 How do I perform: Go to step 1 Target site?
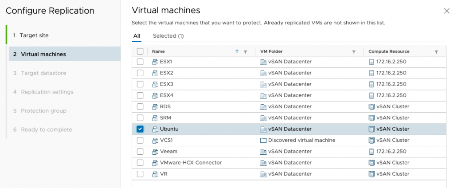(x=34, y=35)
